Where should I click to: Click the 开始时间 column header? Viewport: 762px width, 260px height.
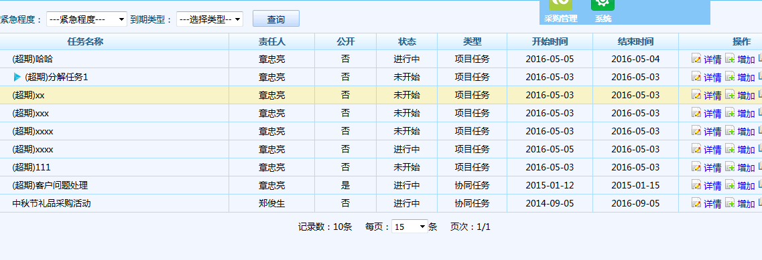[x=550, y=41]
